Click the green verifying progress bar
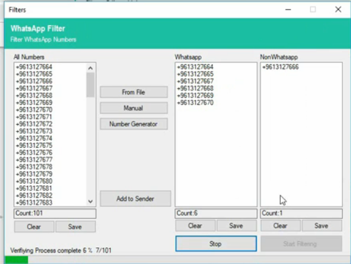Image resolution: width=351 pixels, height=264 pixels. click(x=17, y=260)
